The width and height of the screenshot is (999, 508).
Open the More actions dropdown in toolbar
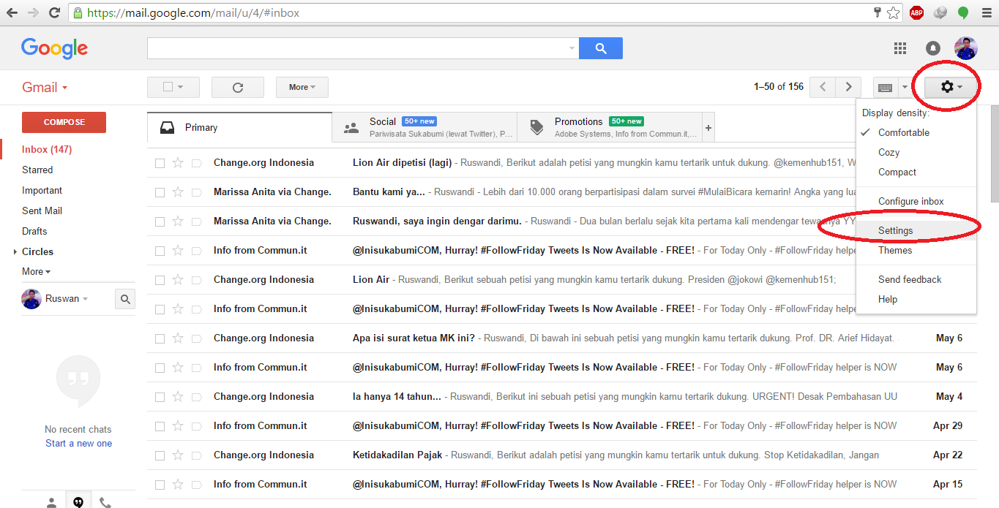coord(302,87)
